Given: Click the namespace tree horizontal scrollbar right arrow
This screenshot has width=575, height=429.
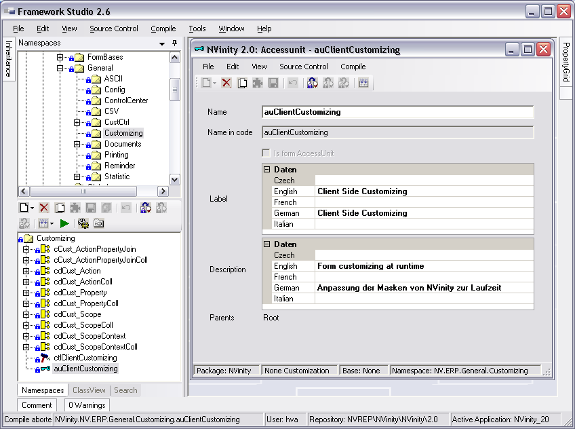Looking at the screenshot, I should point(163,191).
